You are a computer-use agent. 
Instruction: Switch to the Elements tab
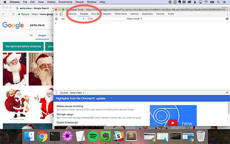(72, 14)
